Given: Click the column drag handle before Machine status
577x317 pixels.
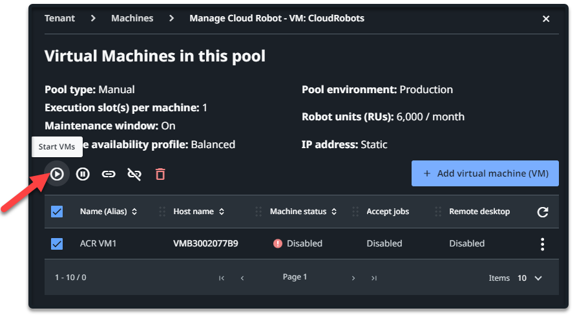Looking at the screenshot, I should point(258,212).
